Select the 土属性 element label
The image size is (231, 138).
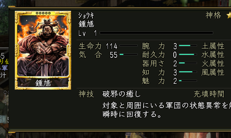tap(213, 46)
